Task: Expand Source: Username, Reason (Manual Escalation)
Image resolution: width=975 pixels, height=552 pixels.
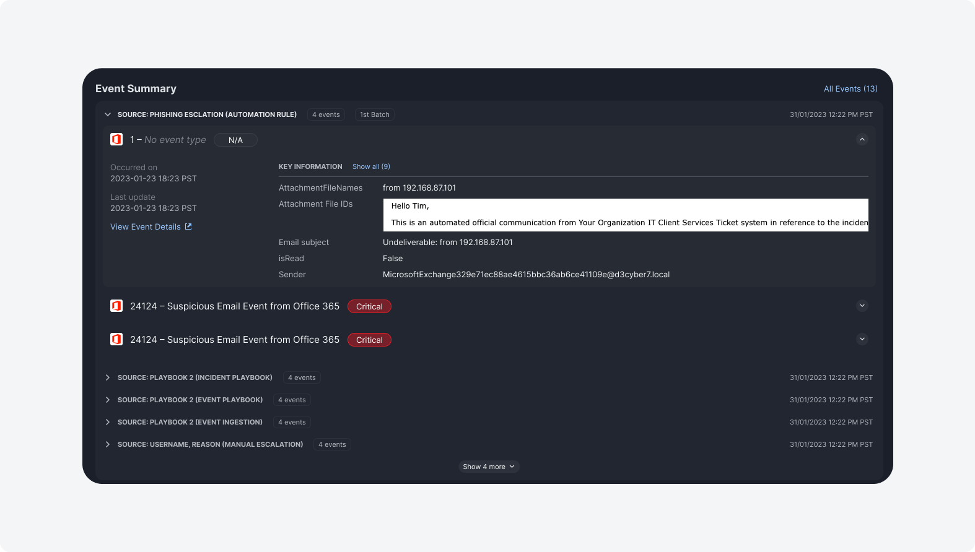Action: [x=108, y=444]
